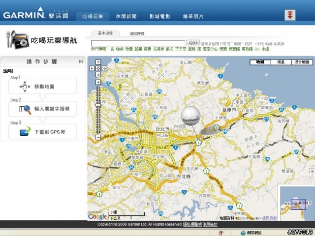Click the Garmin balloon marker on the map

190,116
